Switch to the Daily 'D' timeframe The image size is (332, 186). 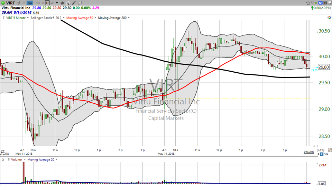[x=47, y=3]
